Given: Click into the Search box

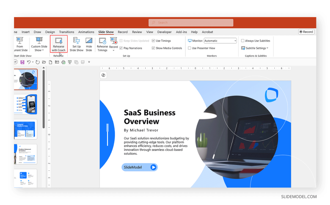Looking at the screenshot, I should coord(191,22).
